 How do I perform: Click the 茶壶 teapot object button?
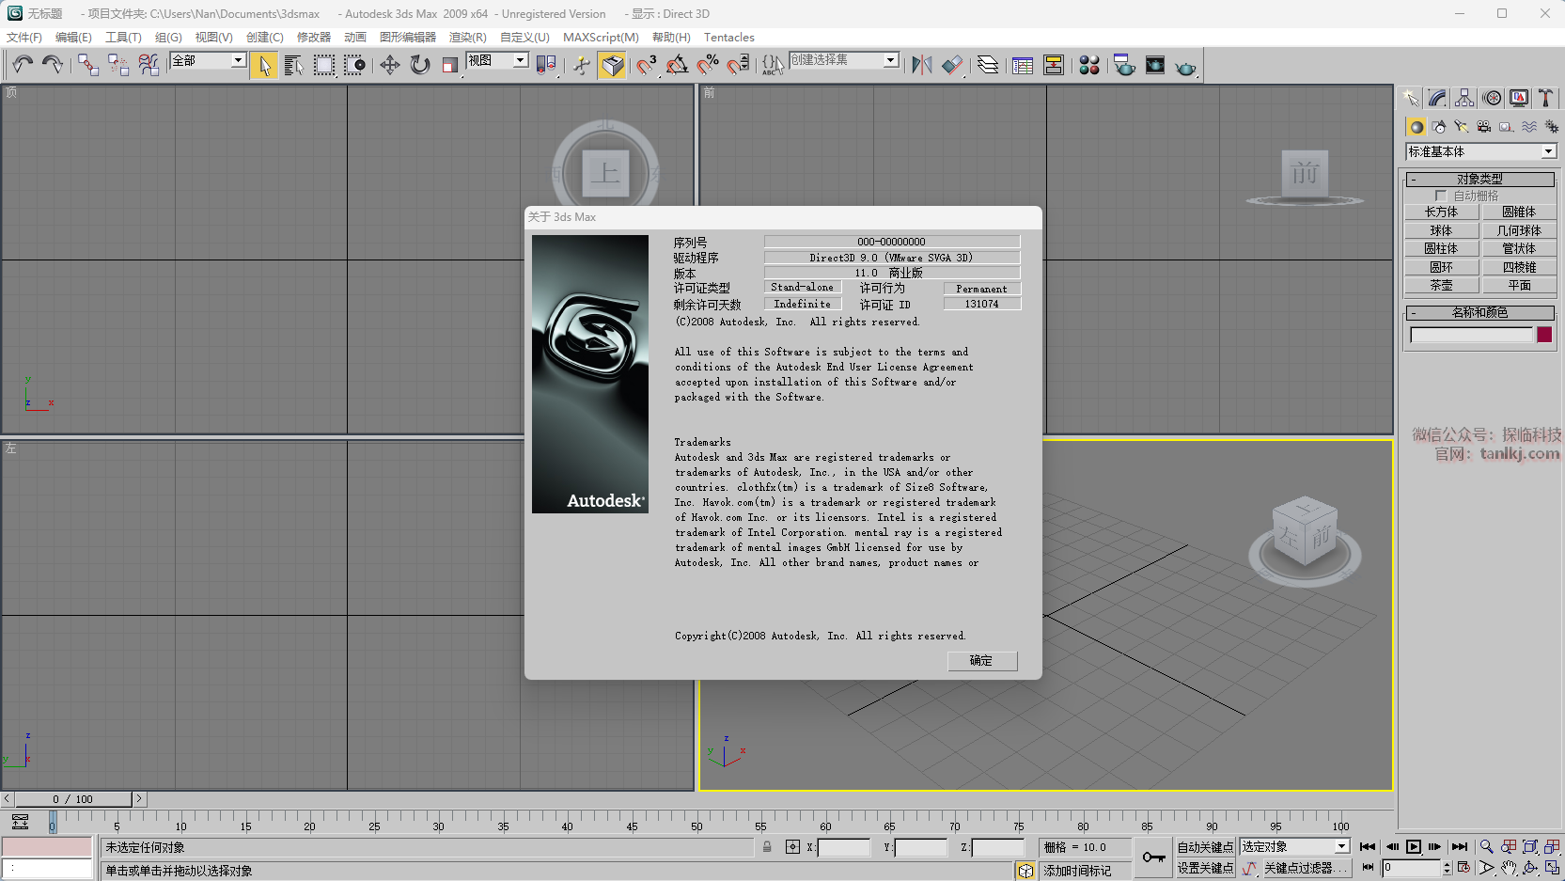1441,286
